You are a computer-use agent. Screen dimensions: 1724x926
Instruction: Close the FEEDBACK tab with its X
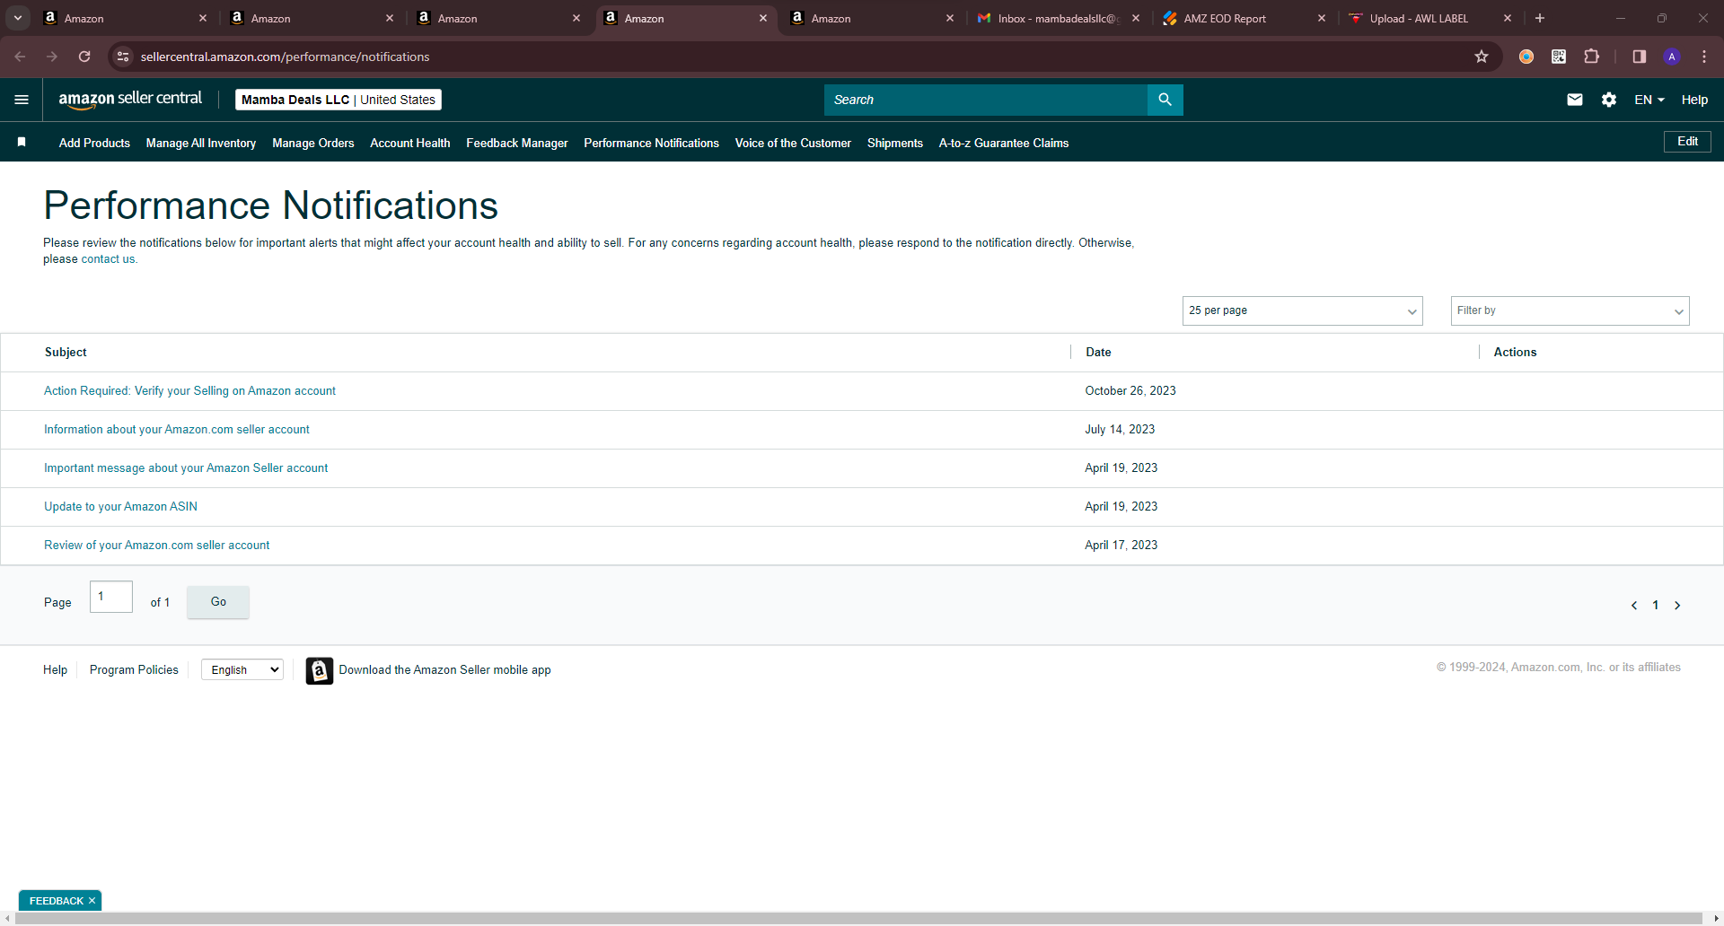[x=92, y=901]
